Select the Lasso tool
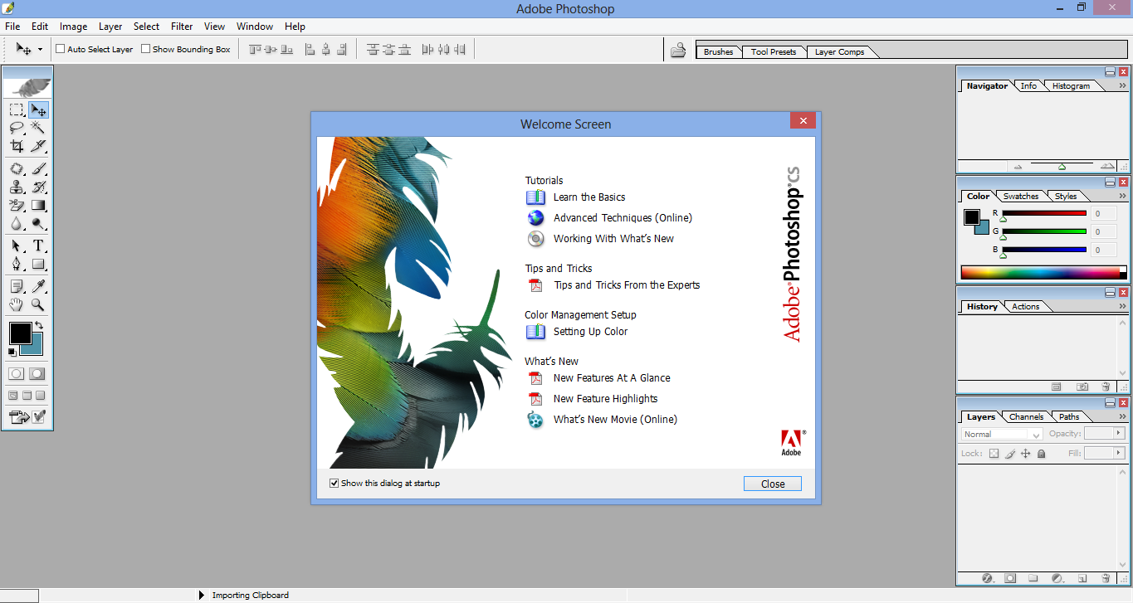The image size is (1133, 603). click(16, 127)
